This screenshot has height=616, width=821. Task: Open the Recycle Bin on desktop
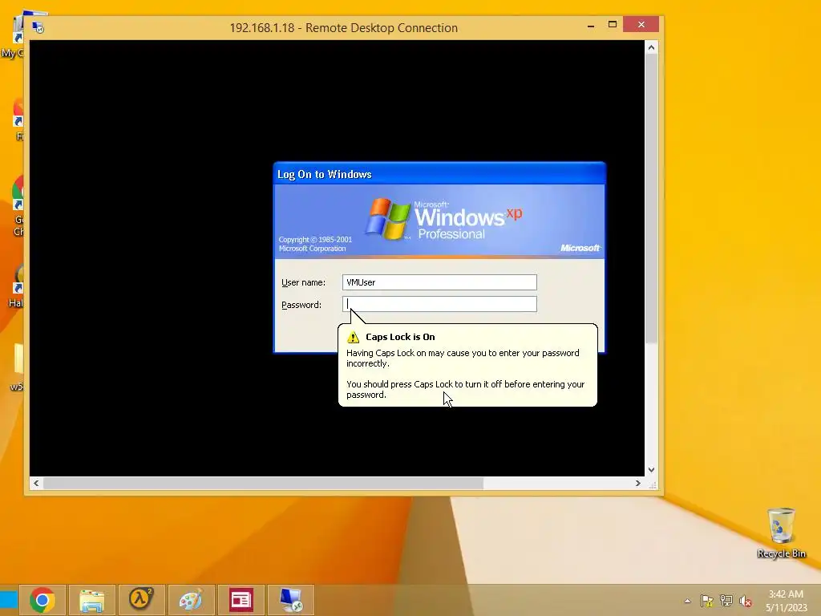[x=781, y=533]
